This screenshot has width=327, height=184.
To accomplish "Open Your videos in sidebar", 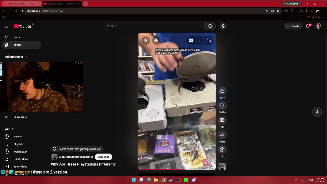I will click(21, 167).
